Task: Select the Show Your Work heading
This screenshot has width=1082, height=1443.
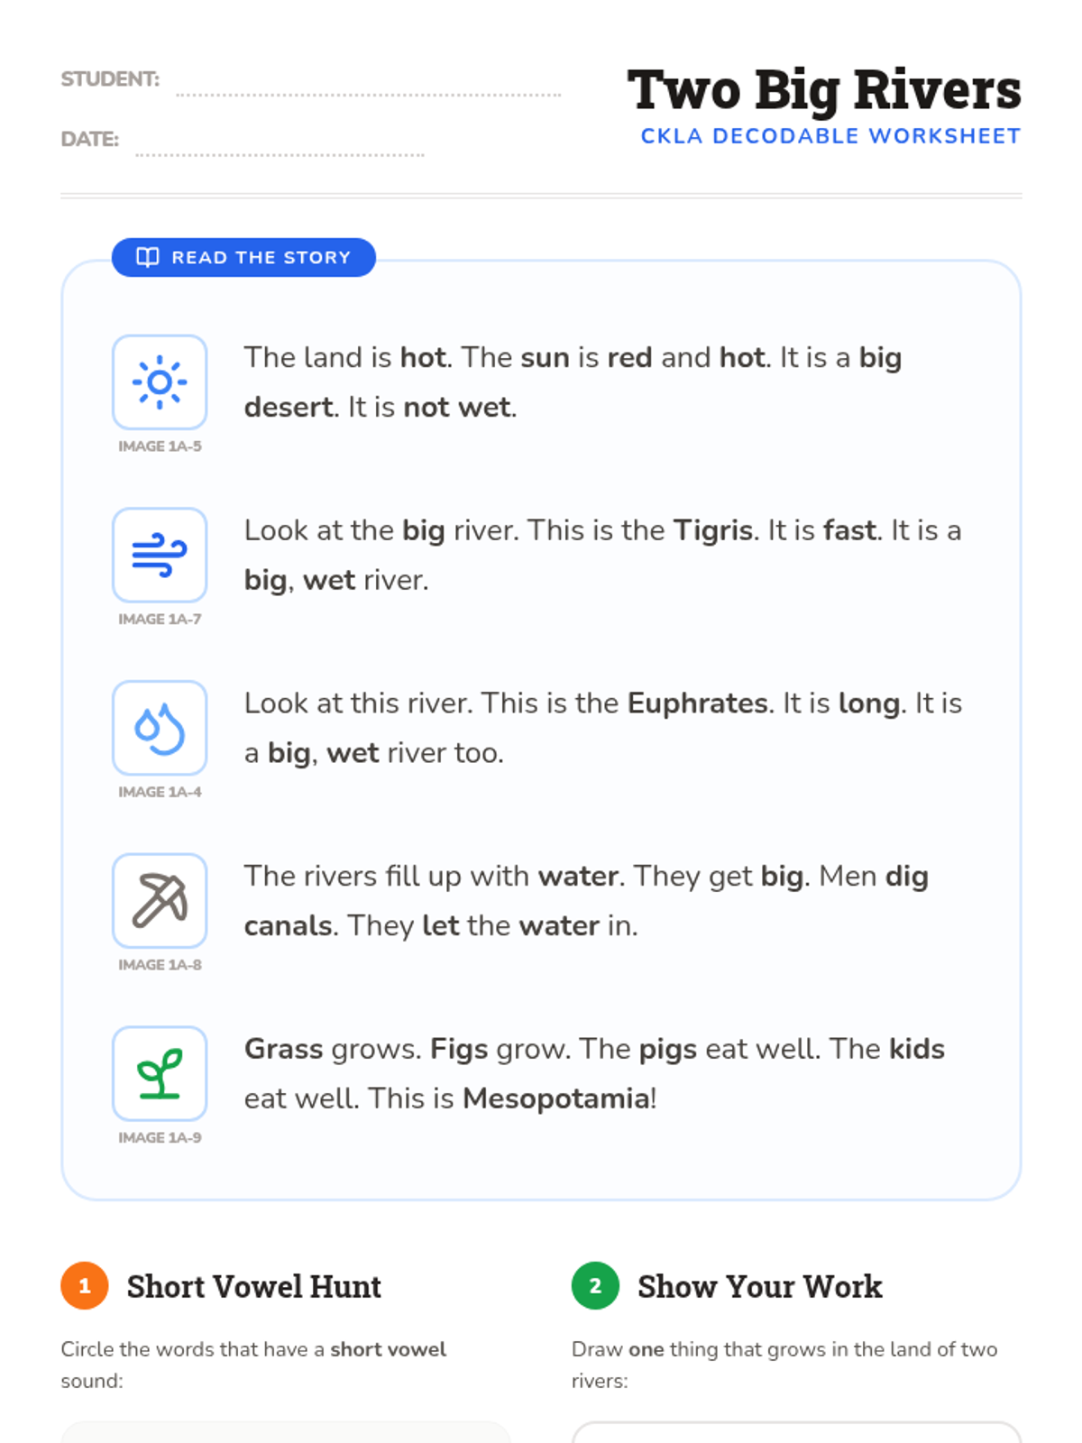Action: pyautogui.click(x=759, y=1286)
